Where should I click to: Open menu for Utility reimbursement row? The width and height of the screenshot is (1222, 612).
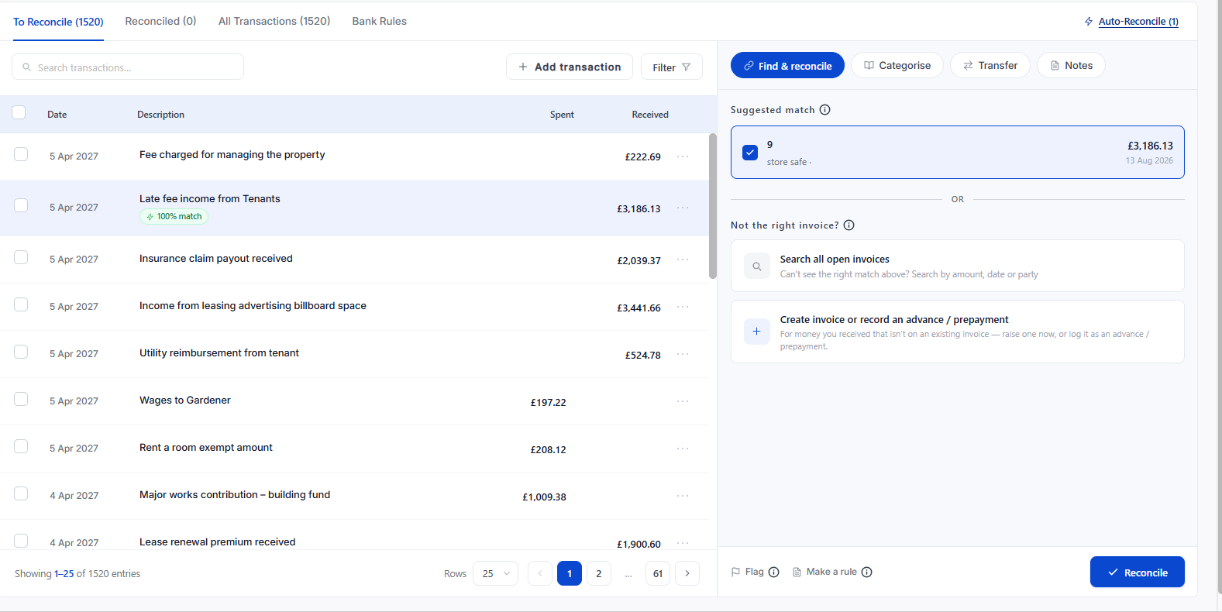point(683,354)
